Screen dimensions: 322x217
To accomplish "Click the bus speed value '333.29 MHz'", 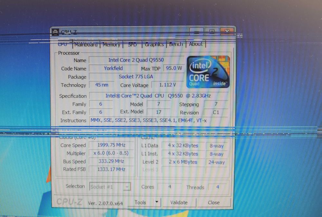I will pyautogui.click(x=111, y=161).
